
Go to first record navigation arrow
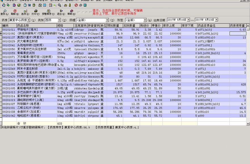coord(79,12)
